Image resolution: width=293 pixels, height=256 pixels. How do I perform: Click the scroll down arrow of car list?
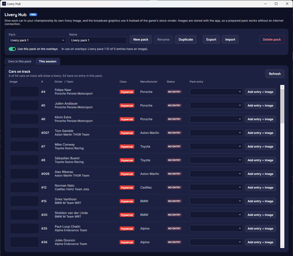(x=282, y=246)
